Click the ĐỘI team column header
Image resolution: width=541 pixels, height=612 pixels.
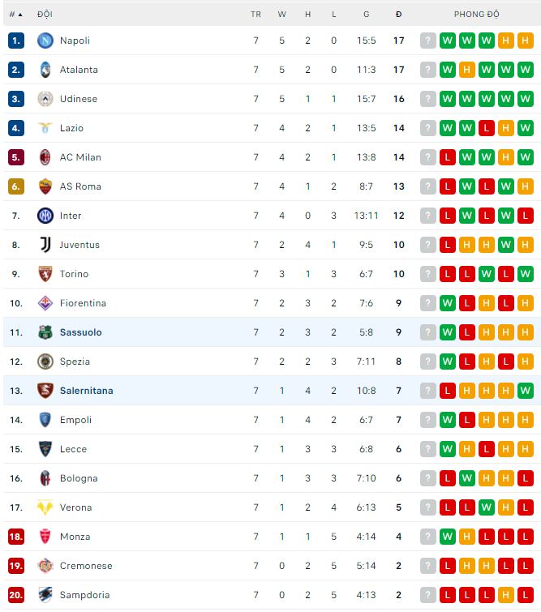pos(45,15)
